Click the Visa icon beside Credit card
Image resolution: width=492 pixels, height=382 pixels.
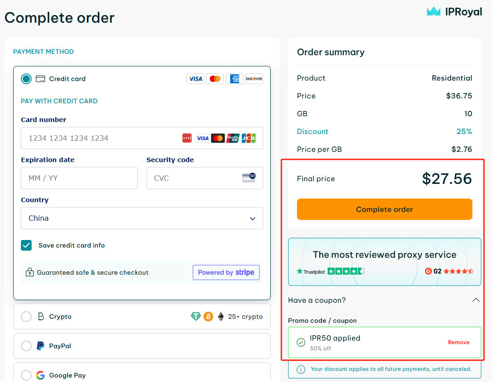pos(195,79)
